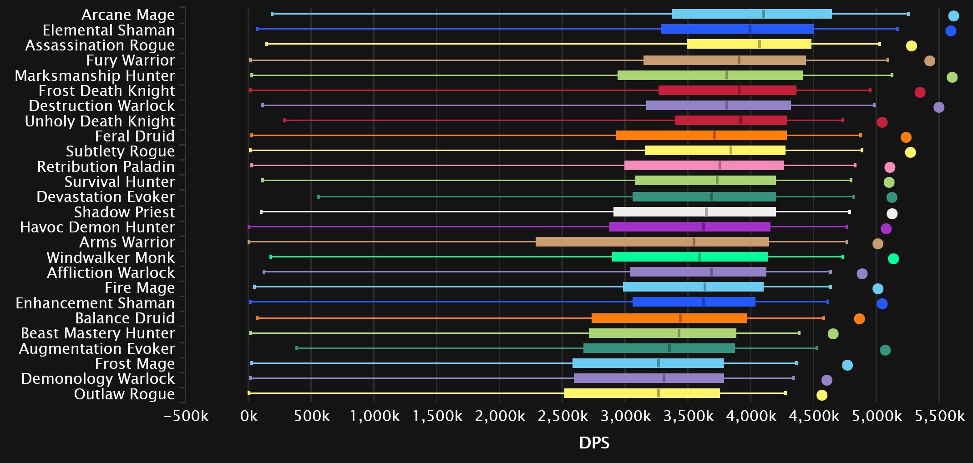Select the Unholy Death Knight left whisker end

[x=284, y=121]
